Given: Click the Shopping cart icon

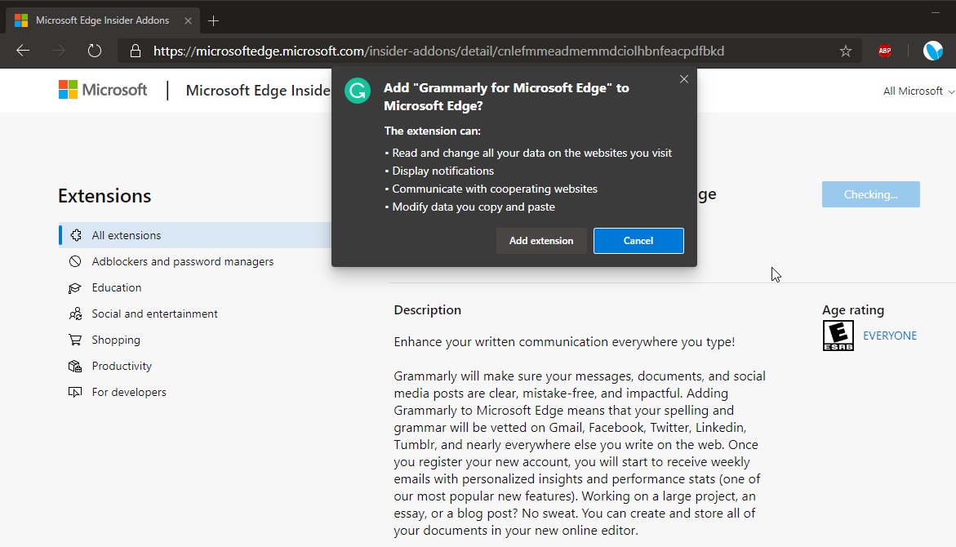Looking at the screenshot, I should pos(75,340).
